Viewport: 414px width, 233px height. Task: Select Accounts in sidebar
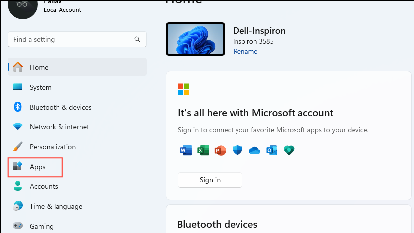coord(77,186)
